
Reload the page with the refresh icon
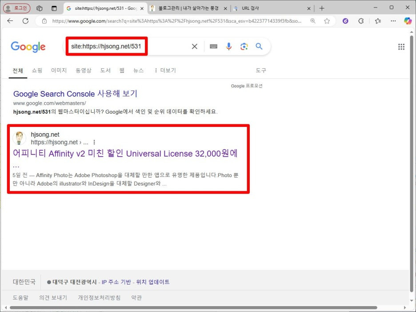pyautogui.click(x=25, y=21)
